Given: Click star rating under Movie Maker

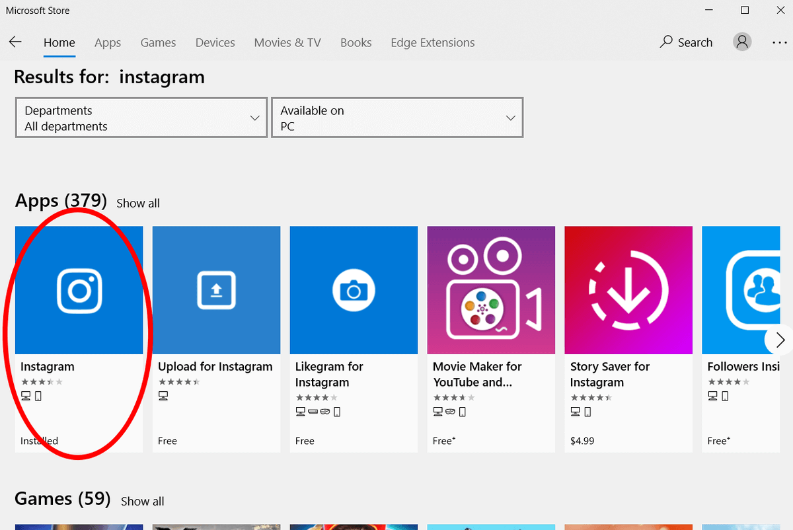Looking at the screenshot, I should (454, 398).
